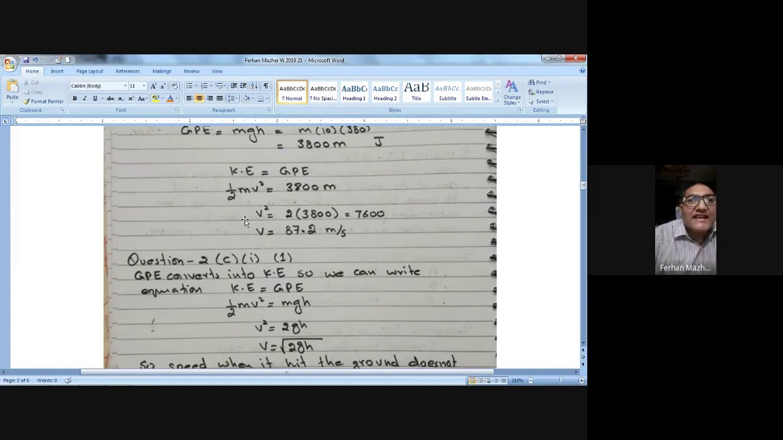Toggle bulleted list
Screen dimensions: 783x440
tap(189, 86)
